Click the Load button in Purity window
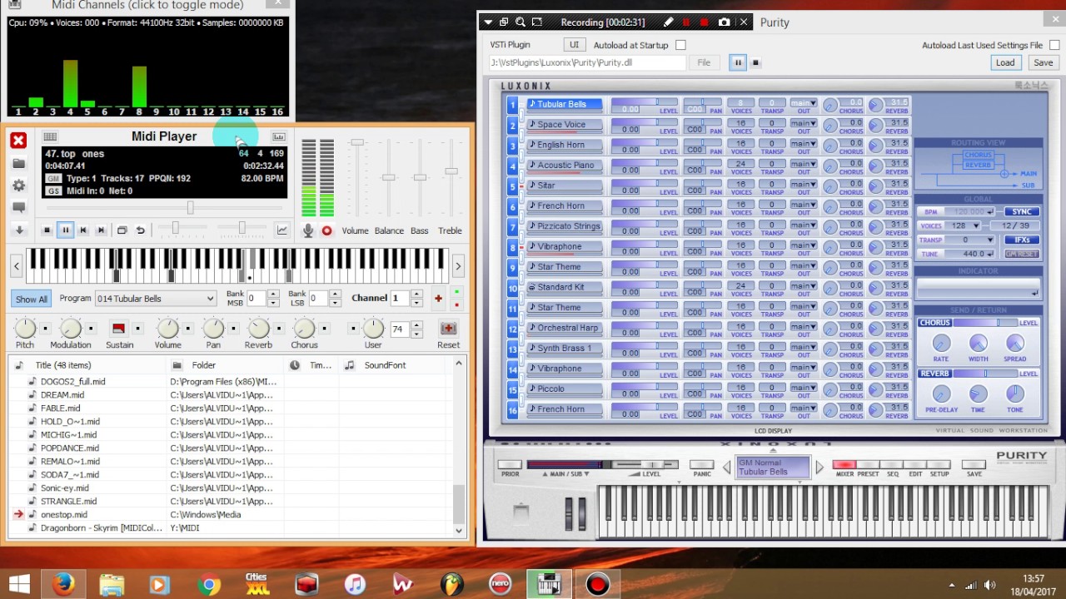 coord(1005,62)
